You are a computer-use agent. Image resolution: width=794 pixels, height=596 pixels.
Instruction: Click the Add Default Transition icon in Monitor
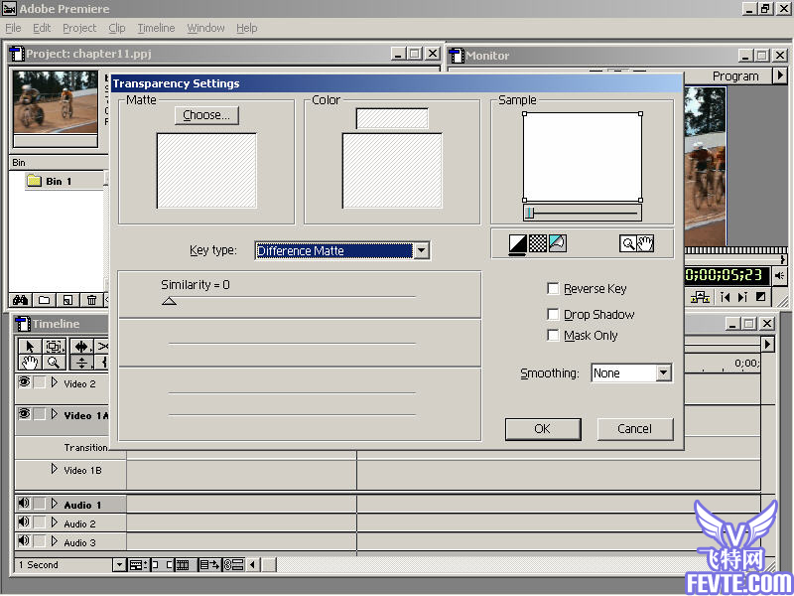point(760,297)
